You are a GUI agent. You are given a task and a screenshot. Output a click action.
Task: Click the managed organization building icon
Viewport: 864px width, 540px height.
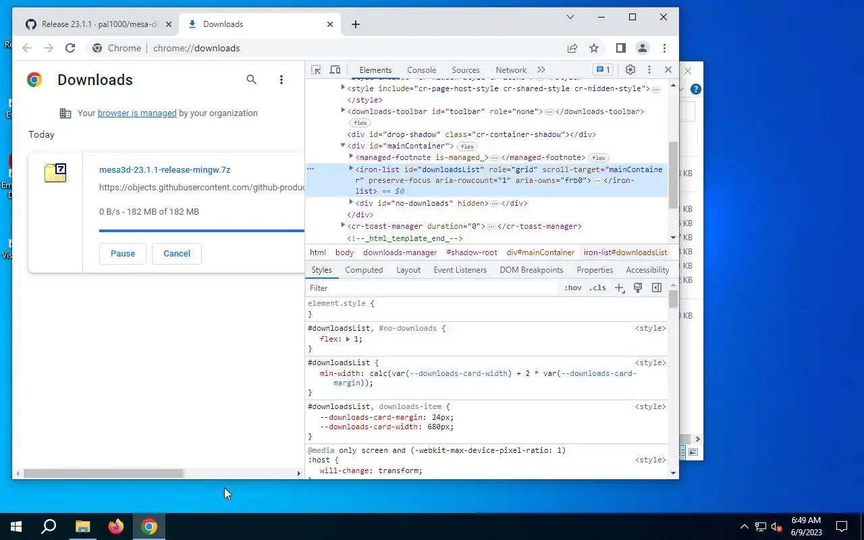point(65,113)
